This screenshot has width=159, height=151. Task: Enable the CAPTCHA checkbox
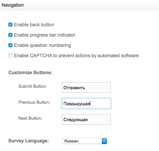point(10,56)
